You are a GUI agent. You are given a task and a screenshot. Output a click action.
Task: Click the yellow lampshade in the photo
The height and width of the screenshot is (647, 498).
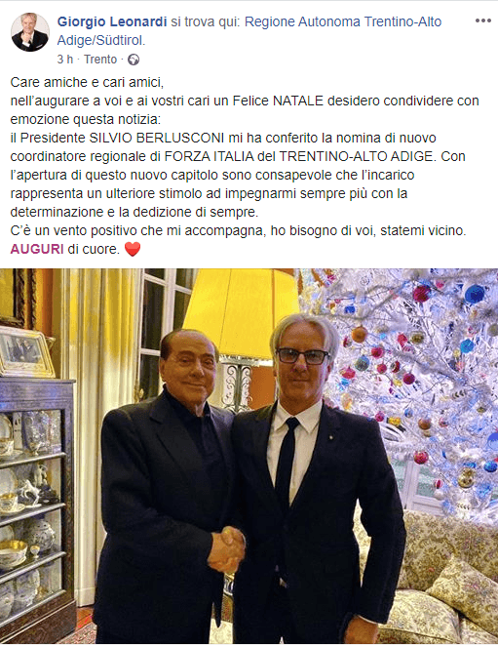point(241,313)
